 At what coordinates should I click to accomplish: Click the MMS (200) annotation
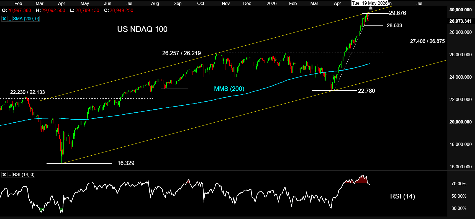(229, 89)
